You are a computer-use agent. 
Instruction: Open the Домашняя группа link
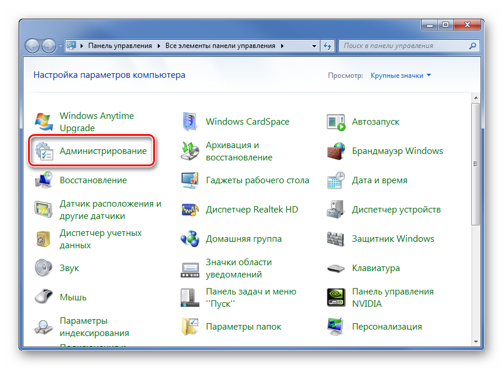(x=244, y=239)
